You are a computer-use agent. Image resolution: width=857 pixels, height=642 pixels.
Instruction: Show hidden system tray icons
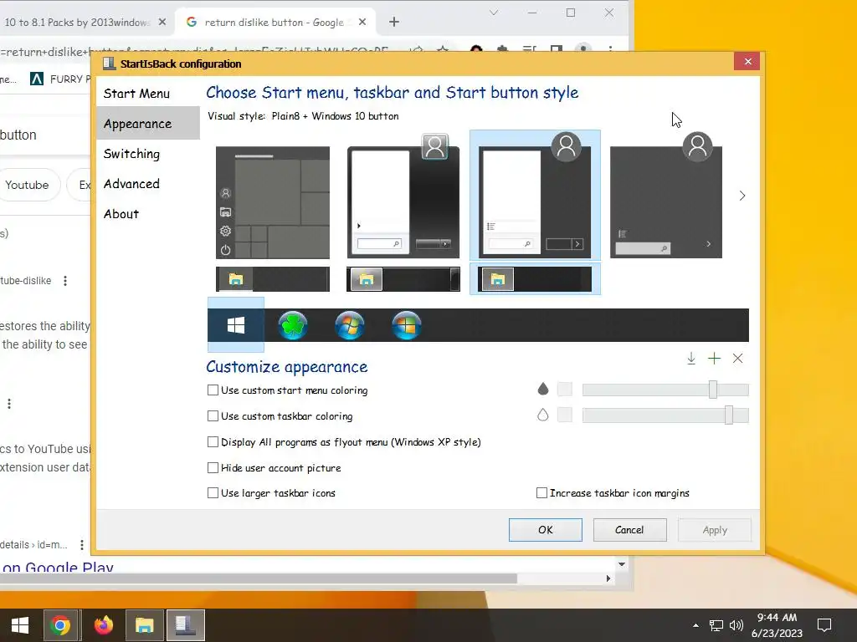point(695,625)
